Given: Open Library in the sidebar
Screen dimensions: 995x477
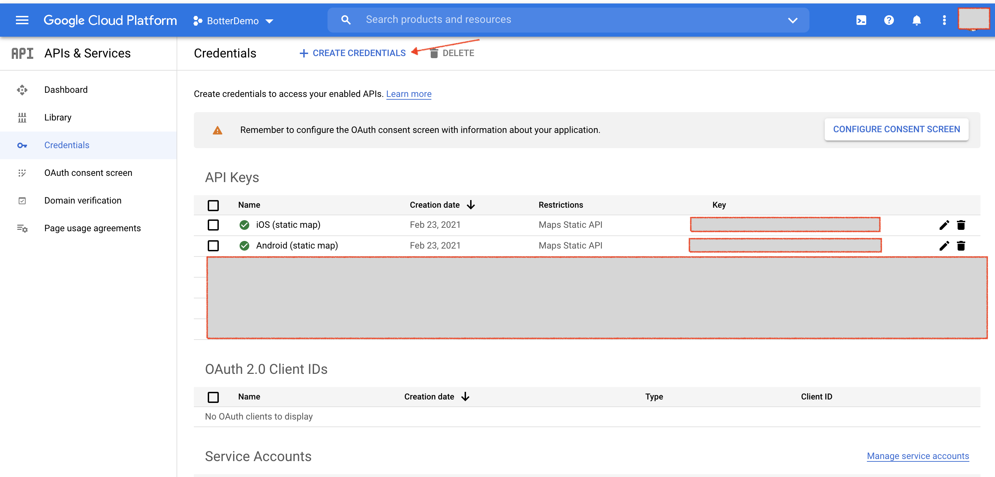Looking at the screenshot, I should pyautogui.click(x=57, y=117).
